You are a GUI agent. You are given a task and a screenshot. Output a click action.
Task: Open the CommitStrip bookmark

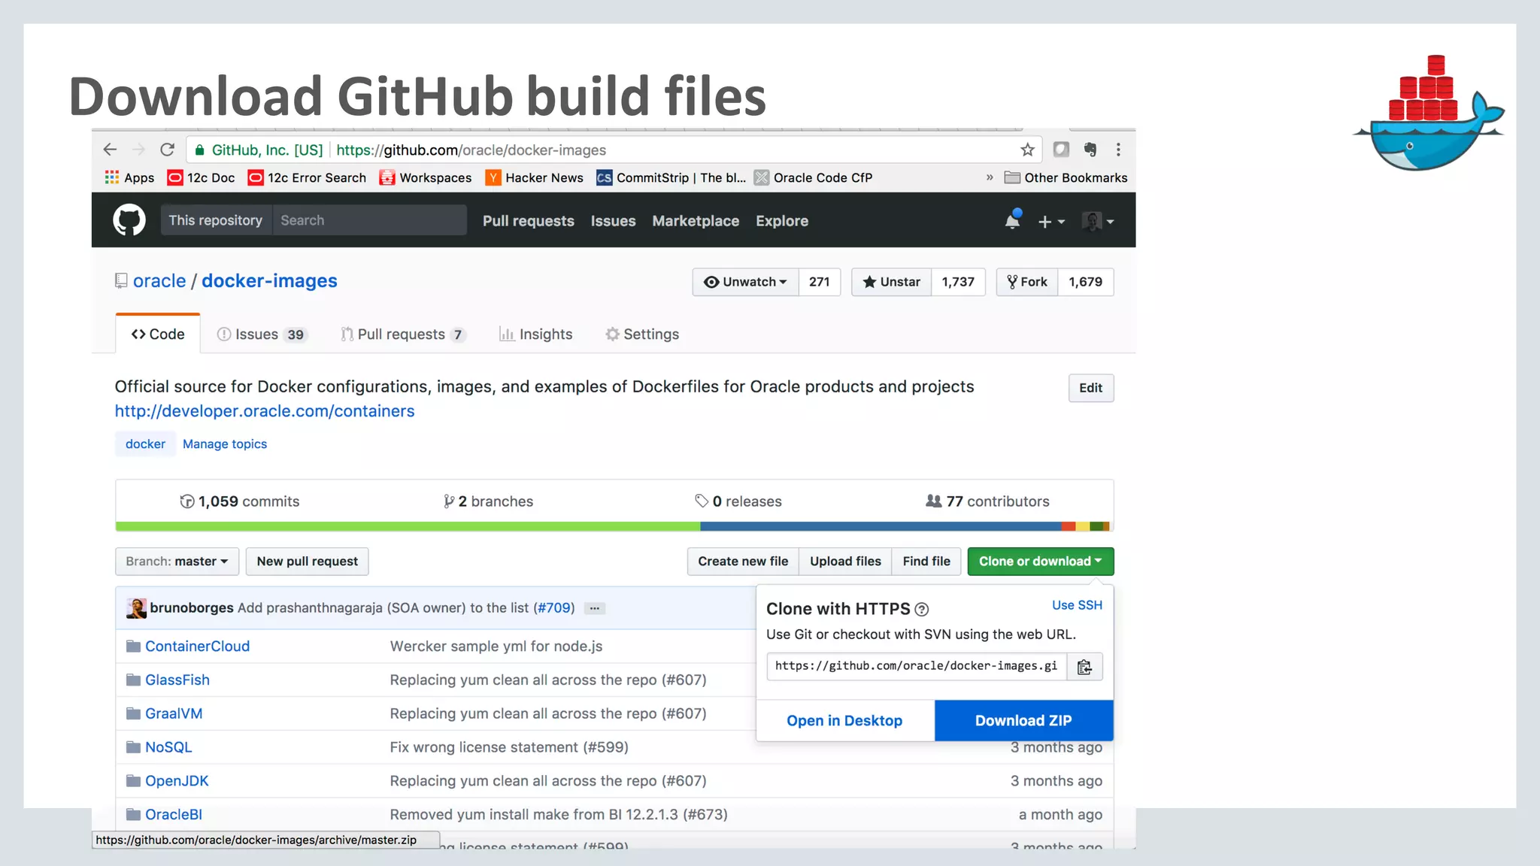[671, 177]
